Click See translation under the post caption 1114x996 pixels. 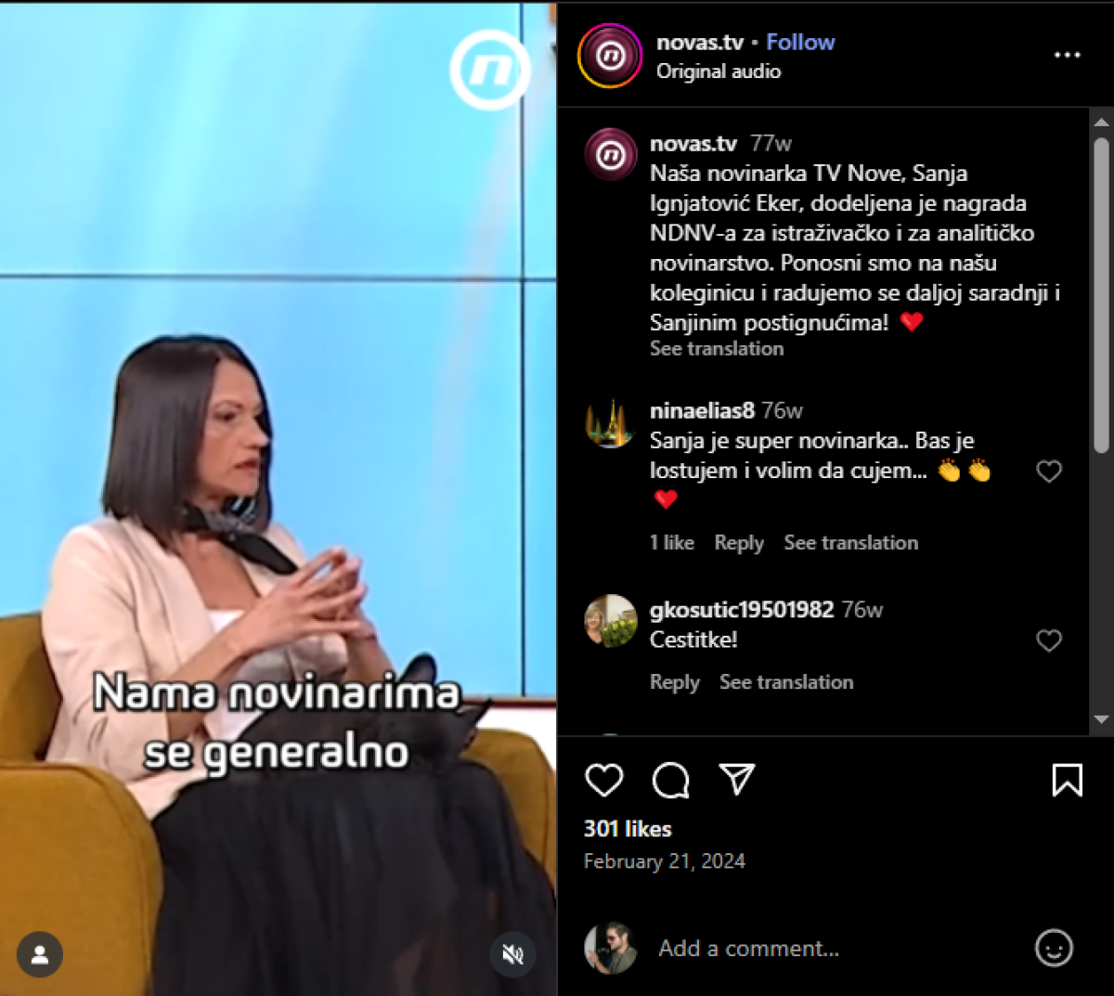pos(717,348)
